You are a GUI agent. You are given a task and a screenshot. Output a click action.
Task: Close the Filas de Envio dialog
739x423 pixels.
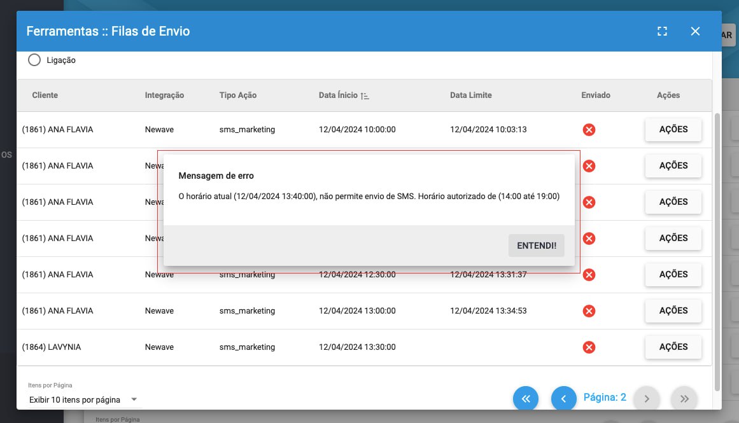coord(695,31)
